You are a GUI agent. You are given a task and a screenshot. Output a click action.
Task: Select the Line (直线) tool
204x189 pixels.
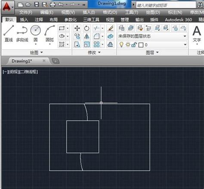(x=9, y=34)
